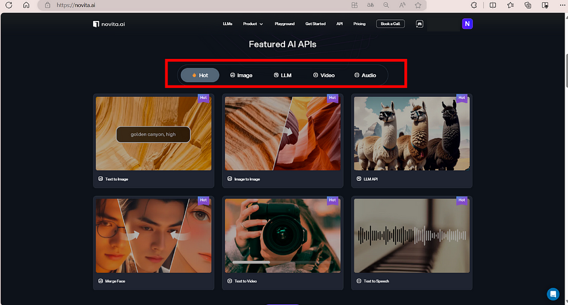Click the Text to Image label link
The width and height of the screenshot is (568, 305).
pos(116,179)
